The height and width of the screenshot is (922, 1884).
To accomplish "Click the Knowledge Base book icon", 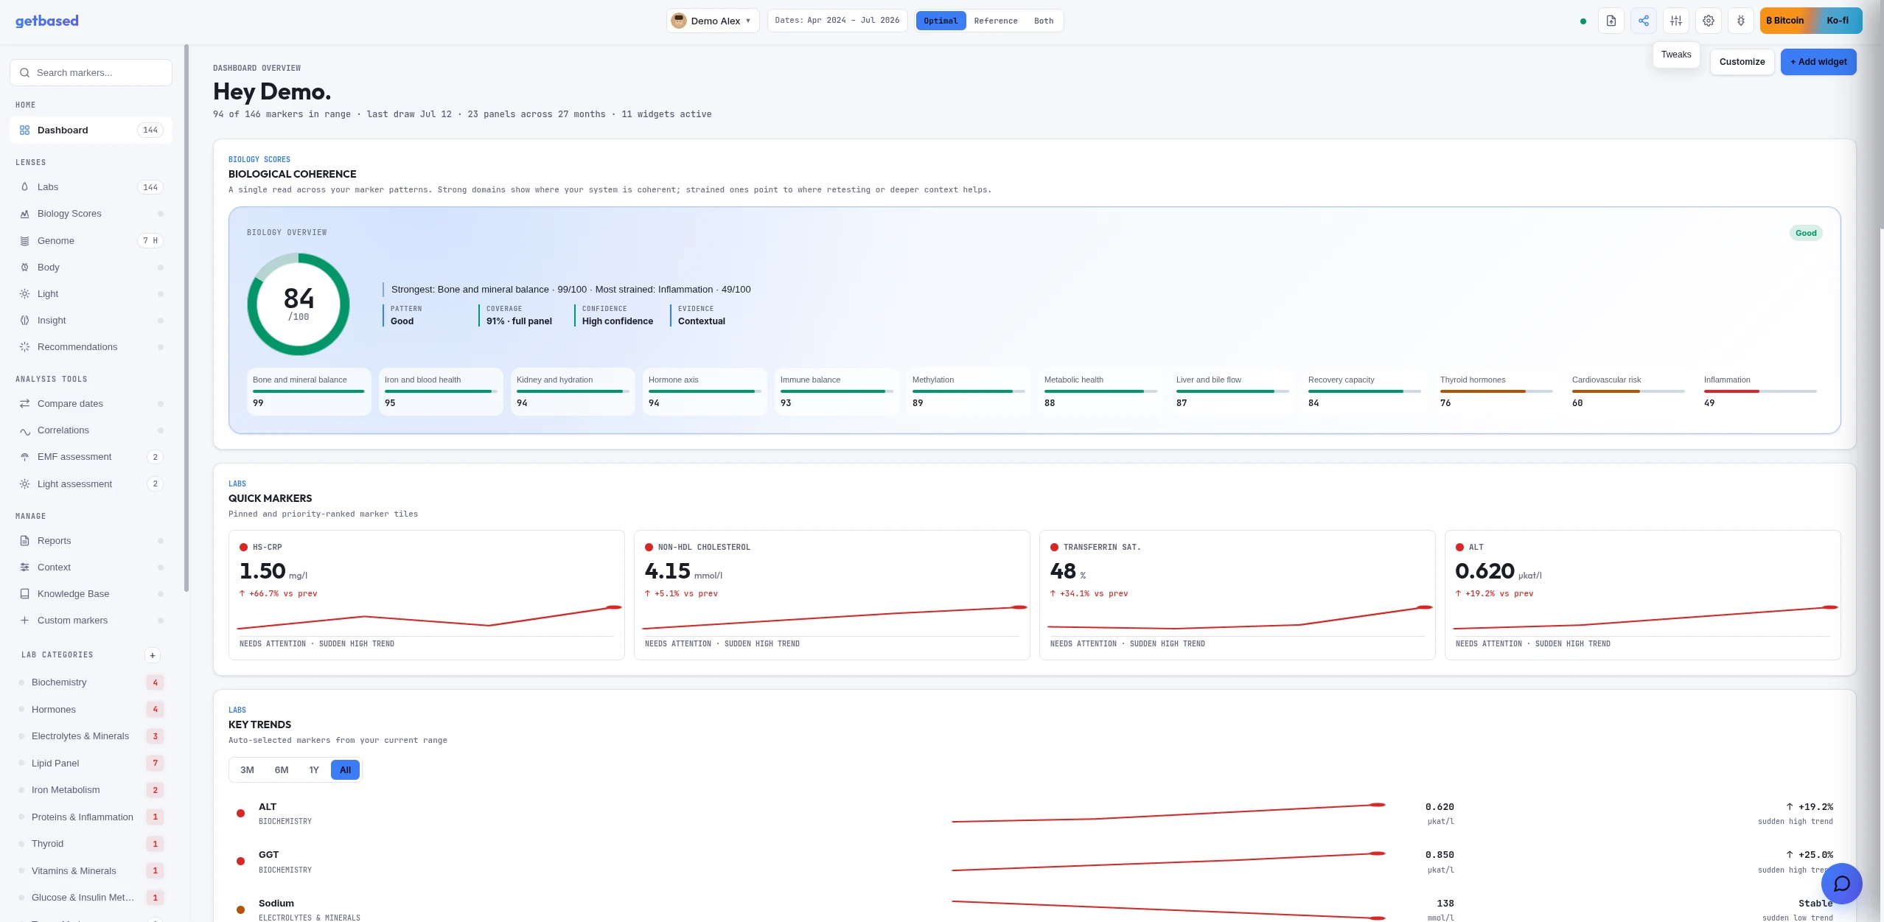I will point(24,594).
